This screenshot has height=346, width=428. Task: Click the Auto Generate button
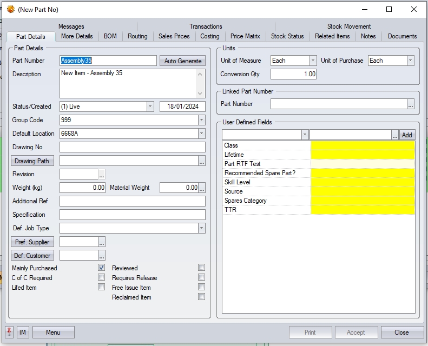click(x=182, y=61)
